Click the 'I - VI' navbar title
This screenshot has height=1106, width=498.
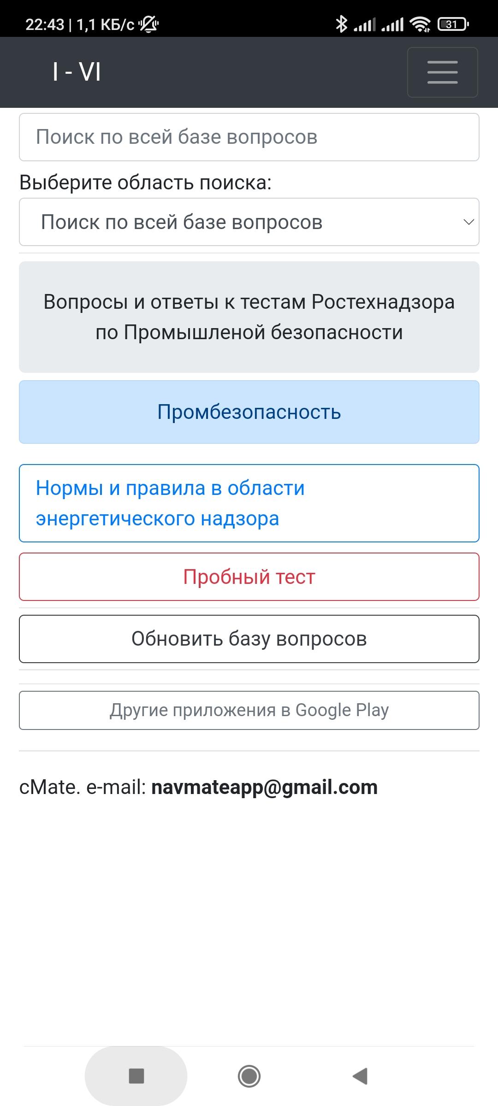[x=77, y=72]
